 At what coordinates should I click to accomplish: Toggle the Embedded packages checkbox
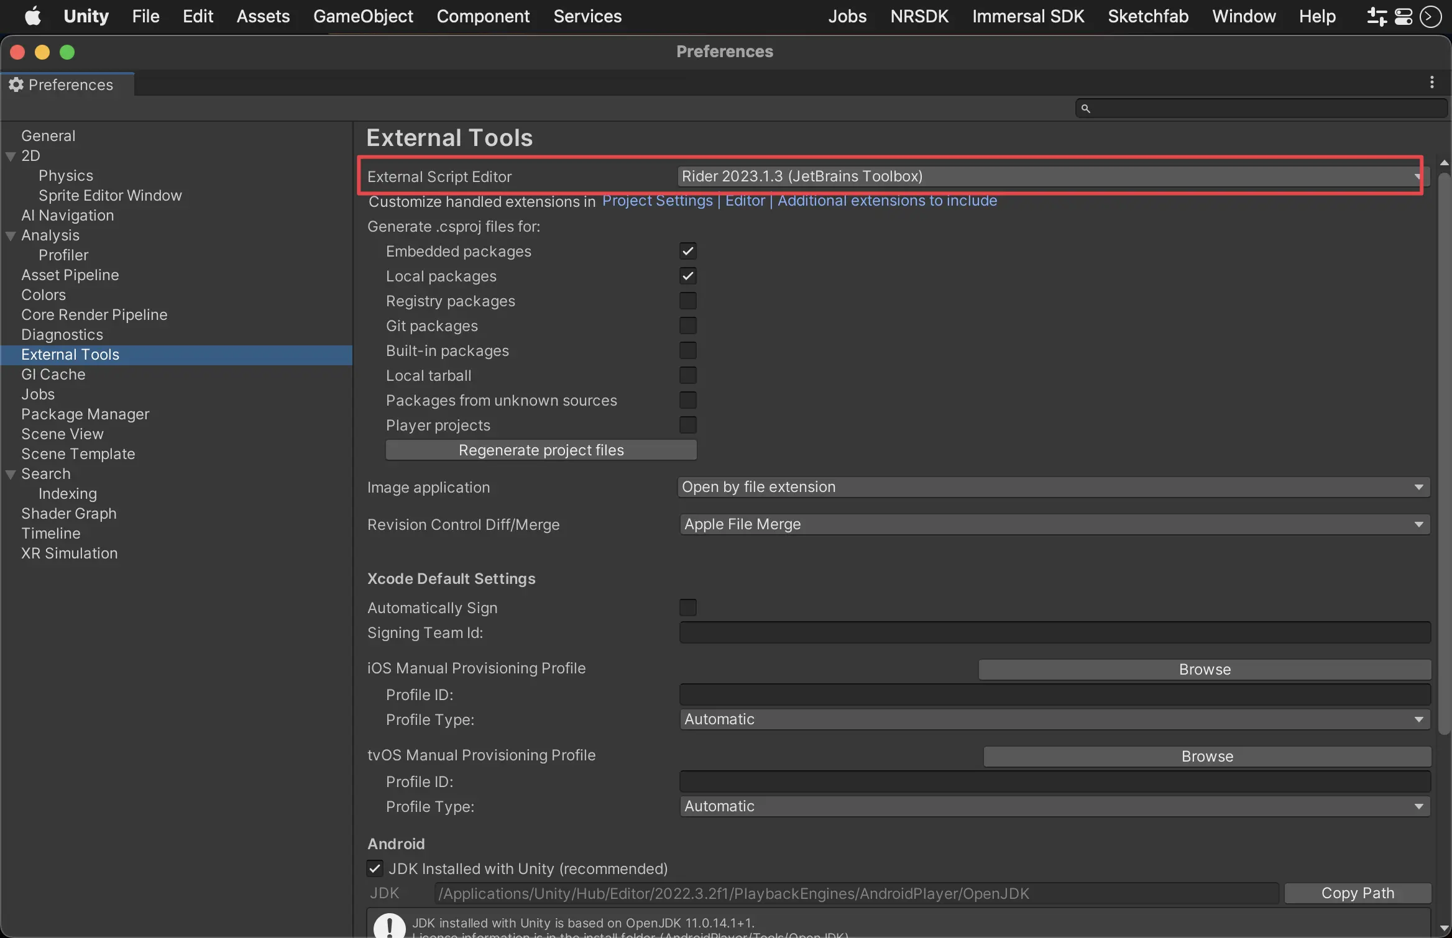687,251
